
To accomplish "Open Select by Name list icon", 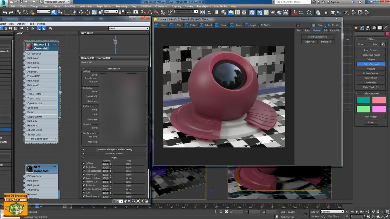I will [x=60, y=12].
